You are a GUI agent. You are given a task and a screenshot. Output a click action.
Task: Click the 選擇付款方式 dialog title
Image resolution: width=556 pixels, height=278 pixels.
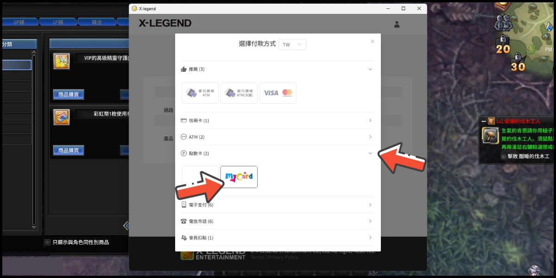[257, 44]
